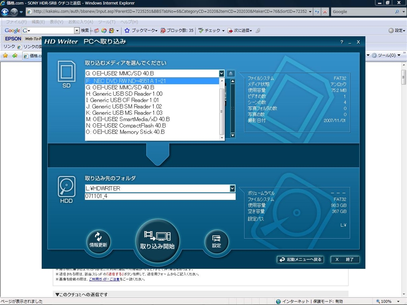Viewport: 407px width, 305px height.
Task: Open ブックマーク dropdown on Google toolbar
Action: pos(141,30)
